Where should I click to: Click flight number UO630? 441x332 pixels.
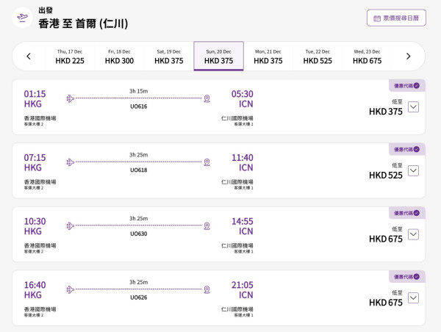coord(139,234)
